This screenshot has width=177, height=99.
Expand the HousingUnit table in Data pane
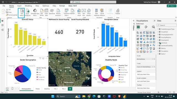(x=158, y=40)
